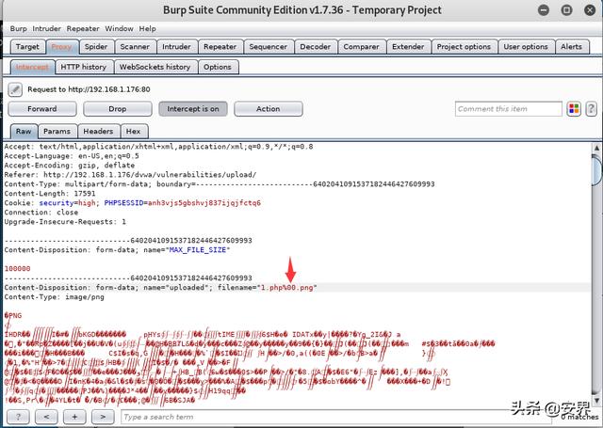
Task: Open the Action dropdown button
Action: coord(269,109)
